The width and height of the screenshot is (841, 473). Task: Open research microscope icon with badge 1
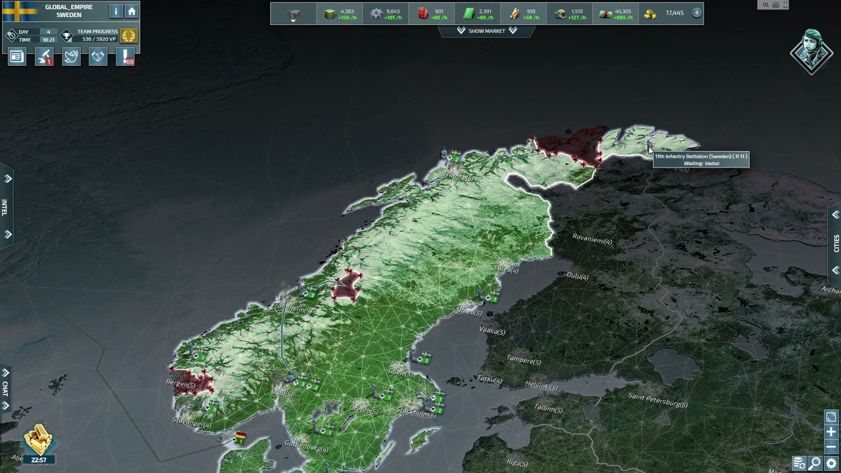[44, 57]
